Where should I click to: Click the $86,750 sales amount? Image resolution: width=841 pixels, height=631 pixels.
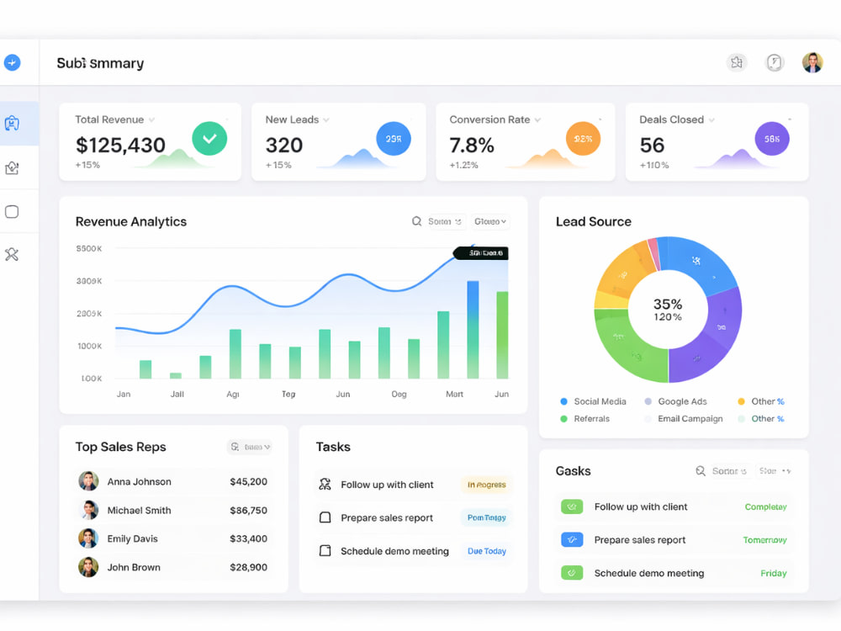pos(248,511)
